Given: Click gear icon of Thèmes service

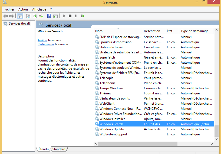Looking at the screenshot, I should (97, 93).
